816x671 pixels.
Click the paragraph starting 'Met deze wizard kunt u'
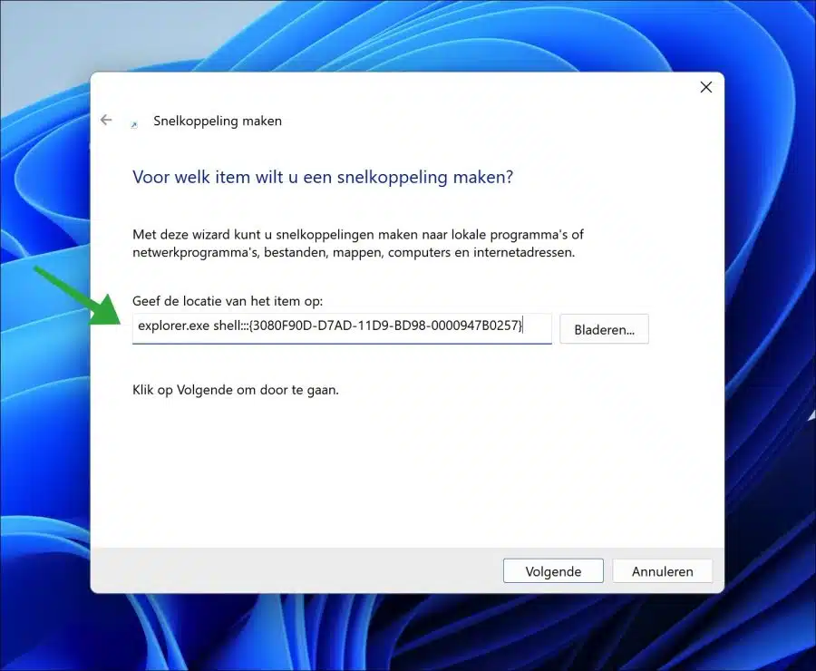coord(358,243)
